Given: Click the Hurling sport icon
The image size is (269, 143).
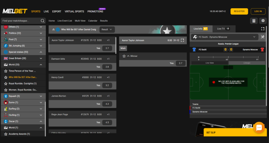Looking at the screenshot, I should [6, 115].
